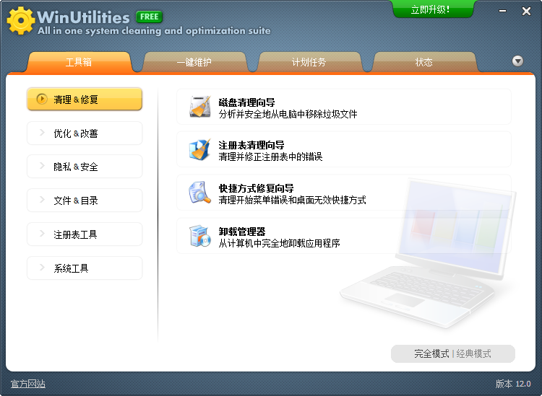
Task: Switch to 经典模式 view
Action: (473, 354)
